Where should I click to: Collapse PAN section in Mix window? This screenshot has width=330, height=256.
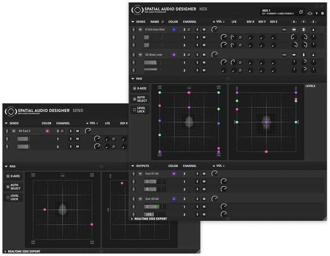coord(132,79)
